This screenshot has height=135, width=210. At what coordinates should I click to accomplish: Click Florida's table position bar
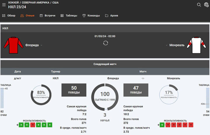point(2,98)
